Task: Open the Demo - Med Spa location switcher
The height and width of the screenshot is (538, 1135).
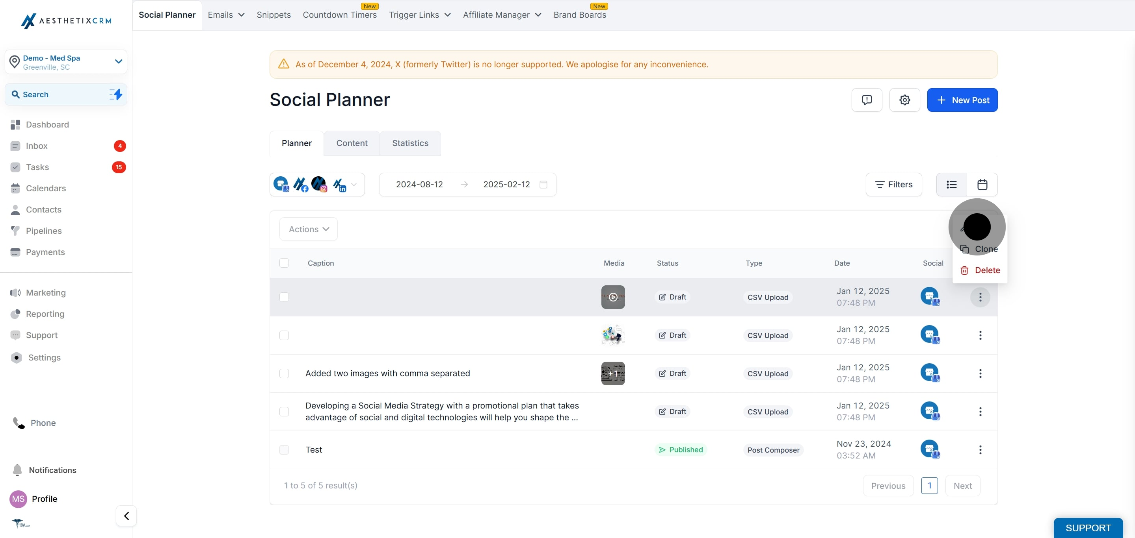Action: (x=66, y=62)
